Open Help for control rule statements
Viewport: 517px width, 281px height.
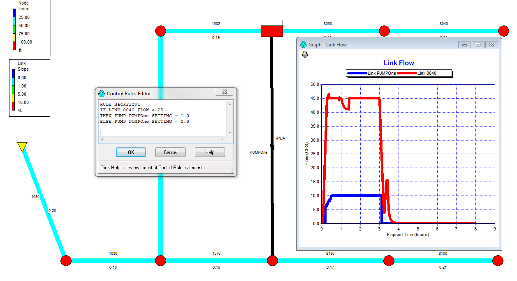[210, 152]
